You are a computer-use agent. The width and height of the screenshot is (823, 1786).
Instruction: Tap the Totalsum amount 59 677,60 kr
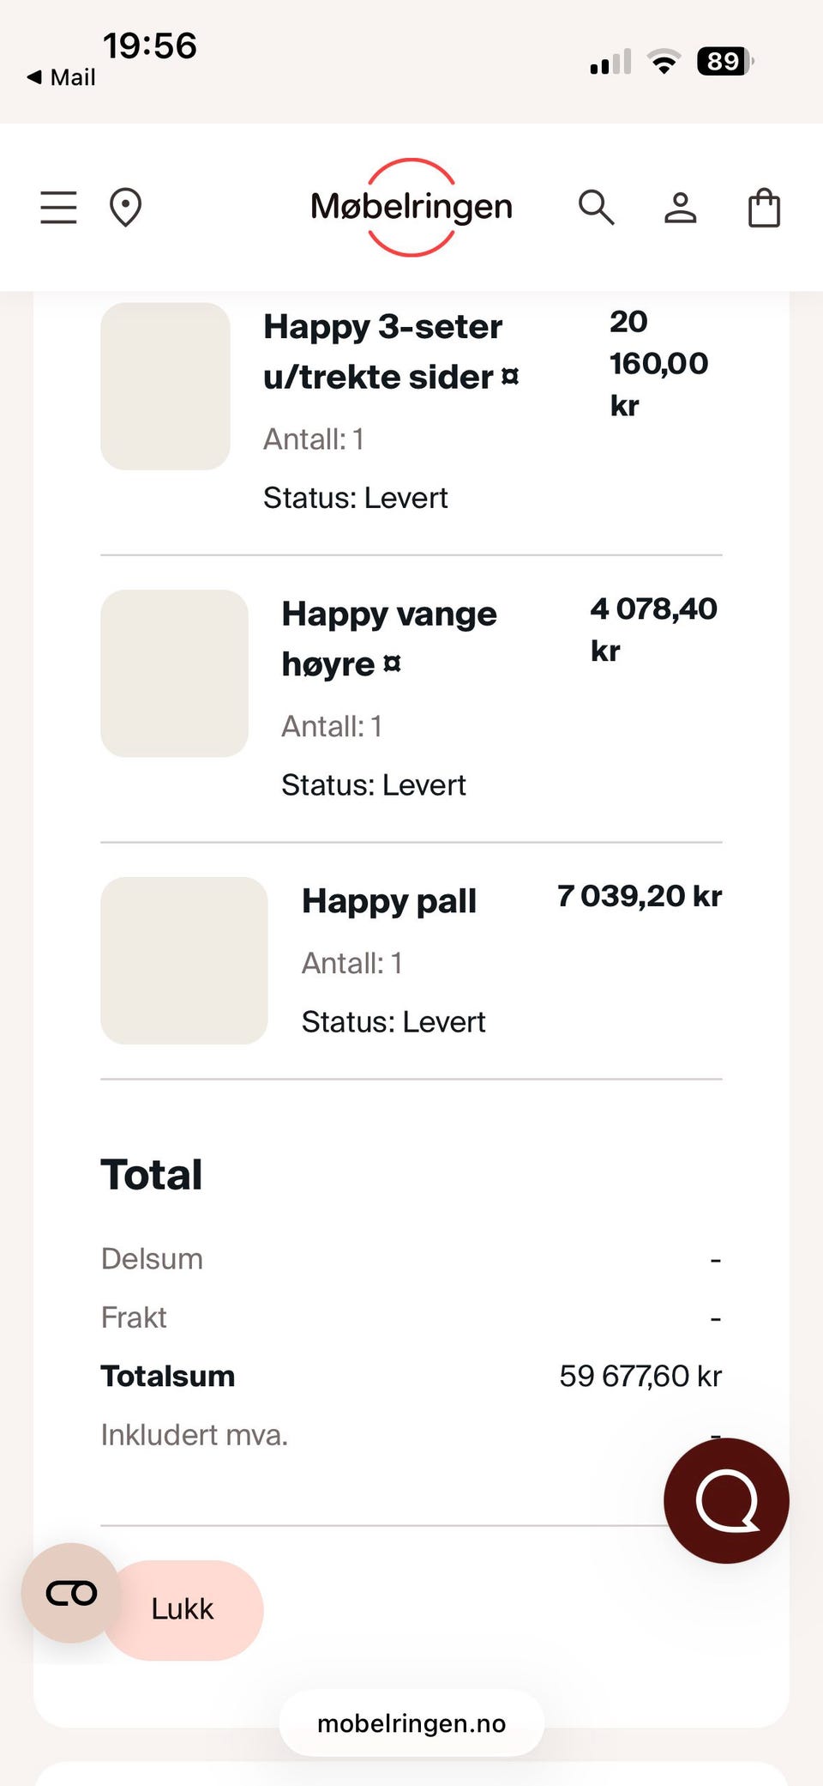click(x=640, y=1376)
